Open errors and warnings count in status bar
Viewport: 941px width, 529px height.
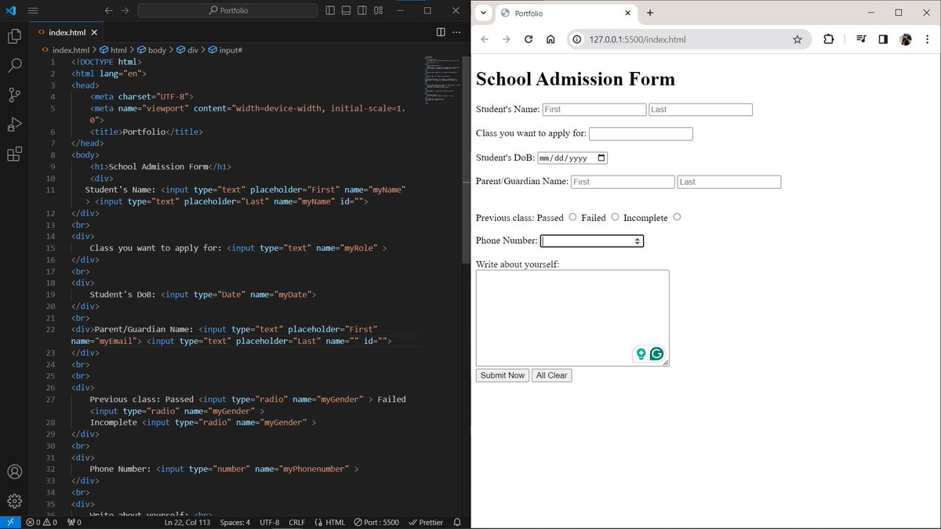tap(42, 522)
